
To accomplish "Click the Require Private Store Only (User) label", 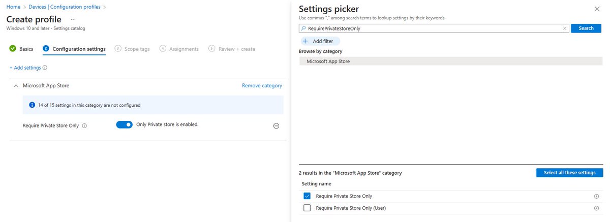I will click(351, 208).
